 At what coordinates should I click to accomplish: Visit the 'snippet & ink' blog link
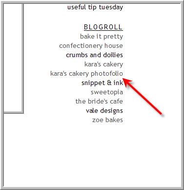click(102, 83)
